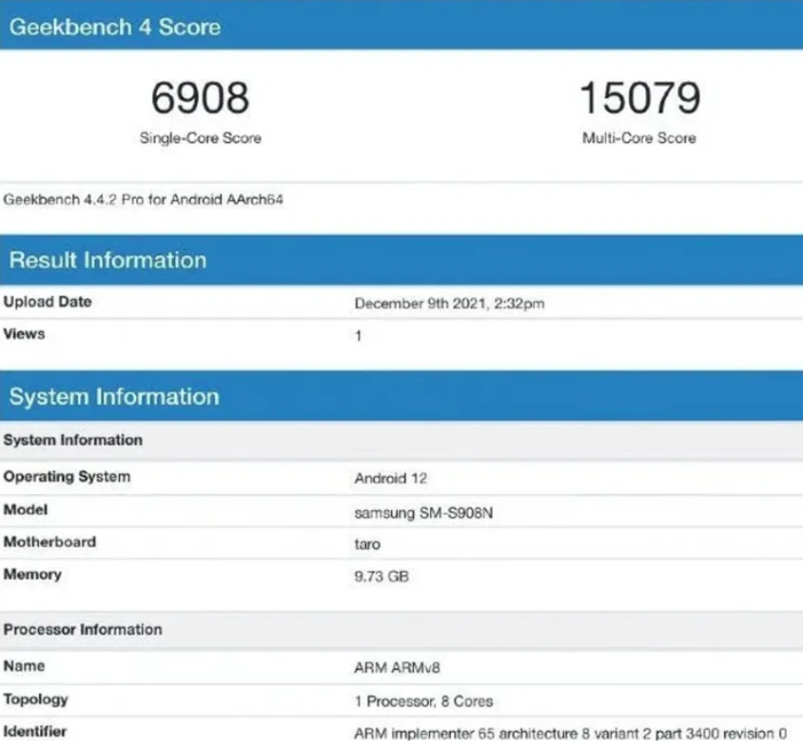Click the Geekbench 4 Score header
Image resolution: width=803 pixels, height=751 pixels.
click(401, 26)
